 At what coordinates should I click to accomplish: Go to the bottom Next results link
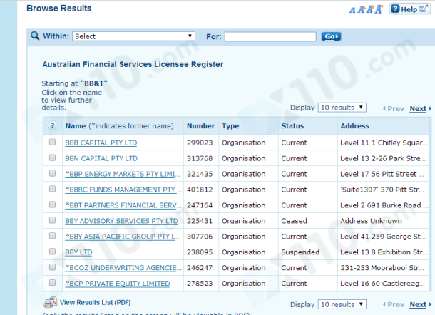[418, 304]
